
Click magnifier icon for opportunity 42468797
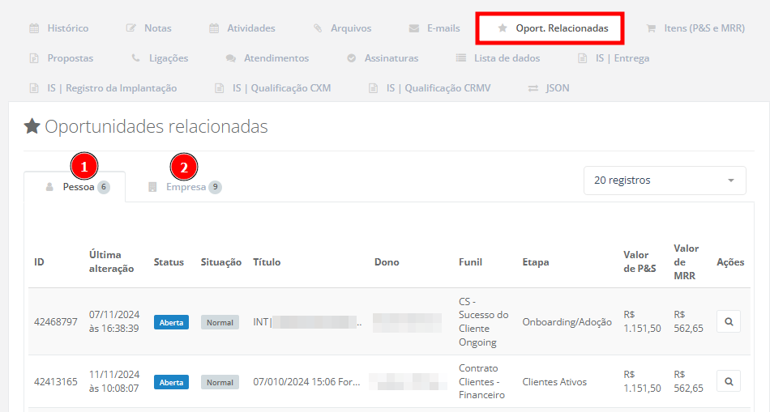pyautogui.click(x=728, y=322)
